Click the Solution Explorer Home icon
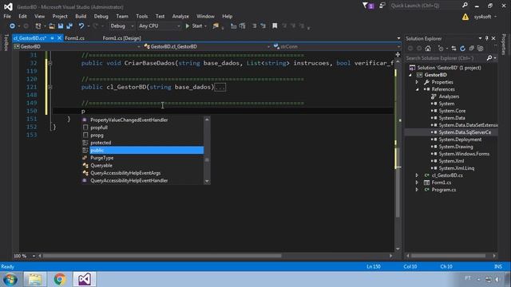 [x=428, y=49]
